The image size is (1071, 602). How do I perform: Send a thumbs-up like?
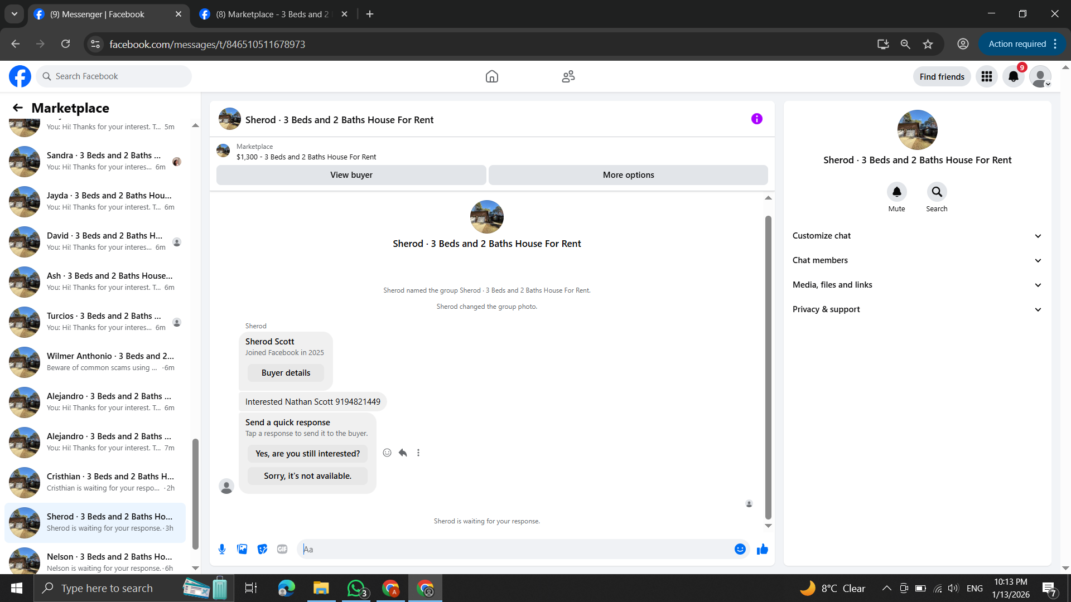763,550
